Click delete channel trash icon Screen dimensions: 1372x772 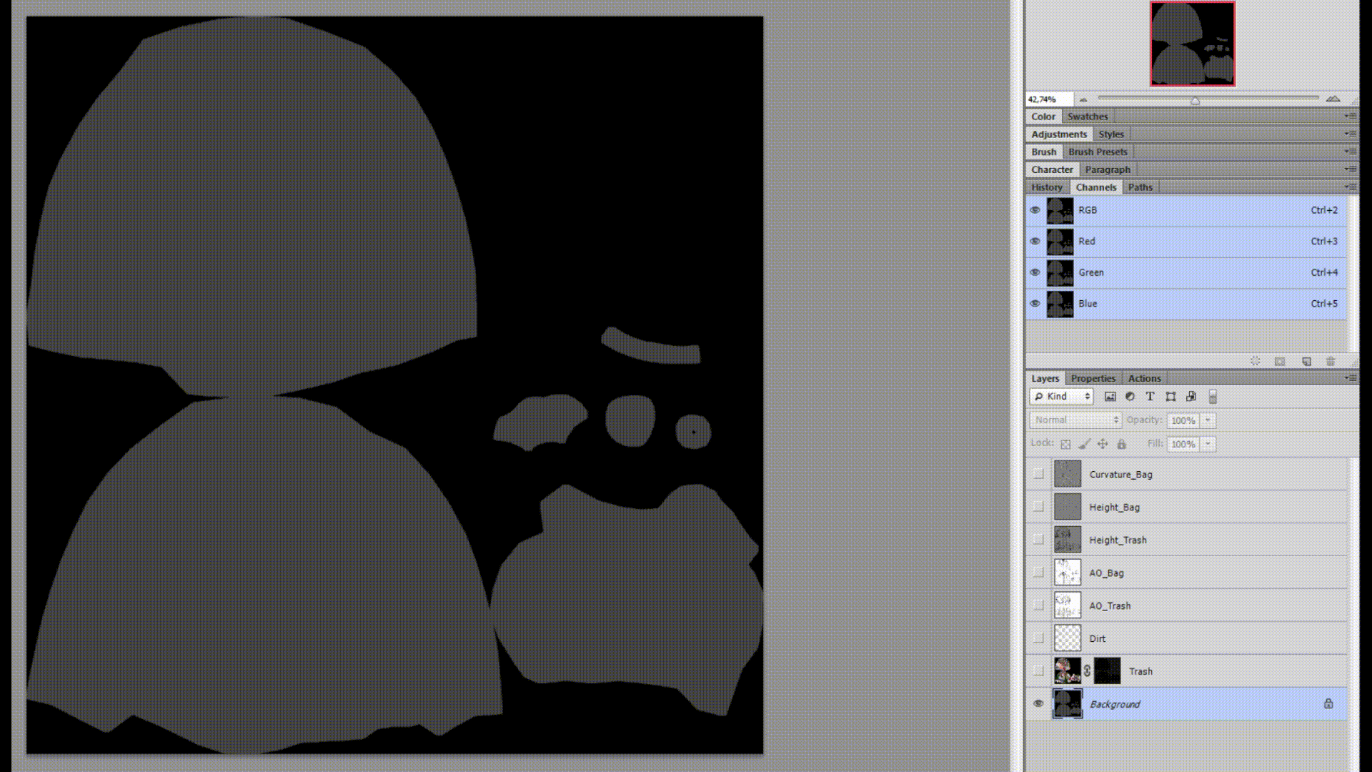[1331, 362]
